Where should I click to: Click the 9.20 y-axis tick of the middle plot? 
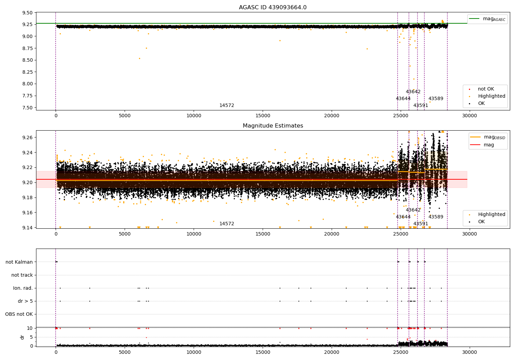click(x=27, y=182)
